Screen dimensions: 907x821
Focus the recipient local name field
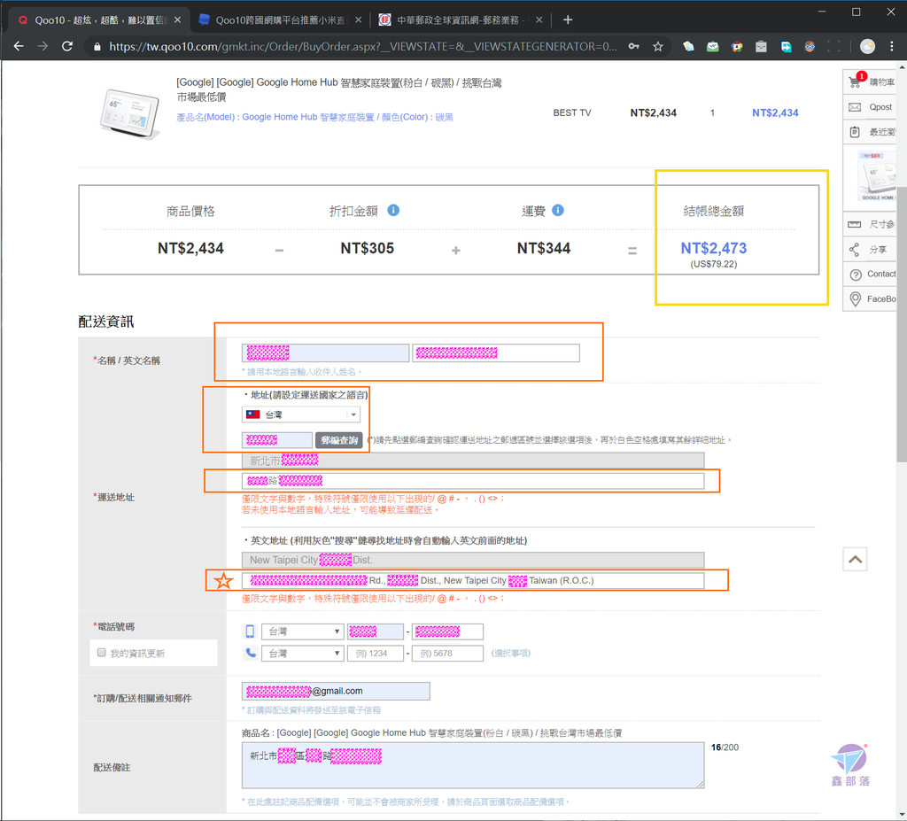(325, 352)
